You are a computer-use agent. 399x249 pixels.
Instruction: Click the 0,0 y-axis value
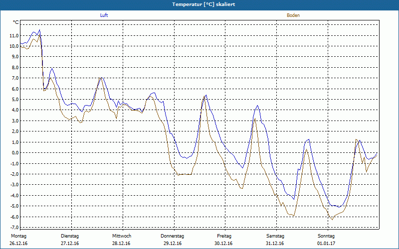(15, 153)
